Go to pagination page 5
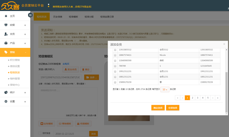 click(x=208, y=98)
